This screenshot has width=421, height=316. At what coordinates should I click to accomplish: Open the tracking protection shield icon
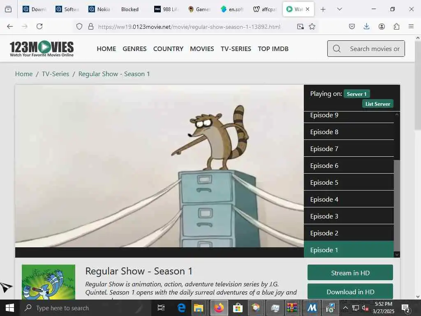point(79,26)
